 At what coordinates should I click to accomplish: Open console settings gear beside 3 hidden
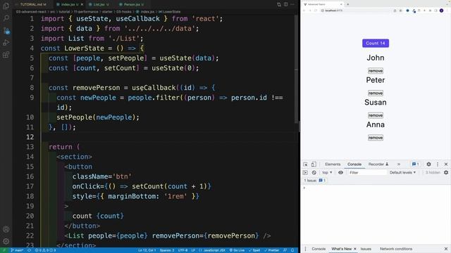tap(446, 172)
